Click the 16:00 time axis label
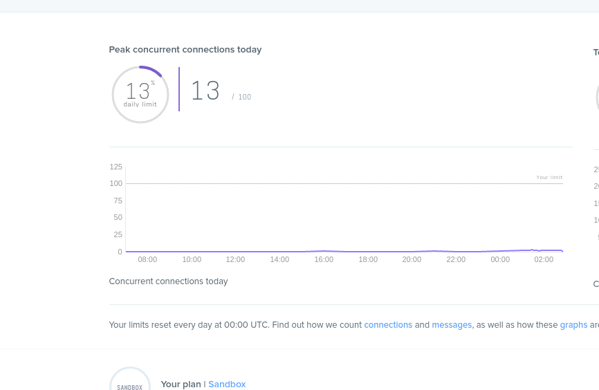This screenshot has height=390, width=599. click(x=324, y=260)
